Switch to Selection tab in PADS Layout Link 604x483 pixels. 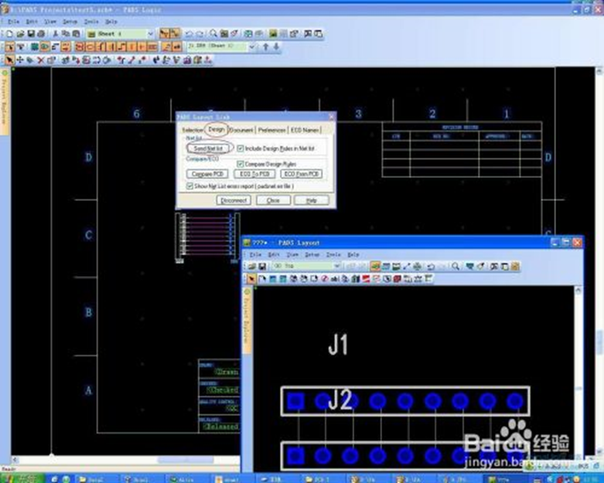pyautogui.click(x=193, y=130)
